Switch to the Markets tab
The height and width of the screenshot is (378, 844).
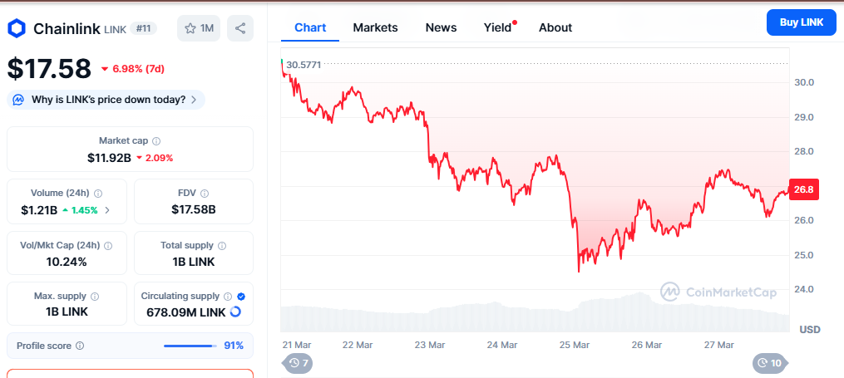click(x=375, y=27)
